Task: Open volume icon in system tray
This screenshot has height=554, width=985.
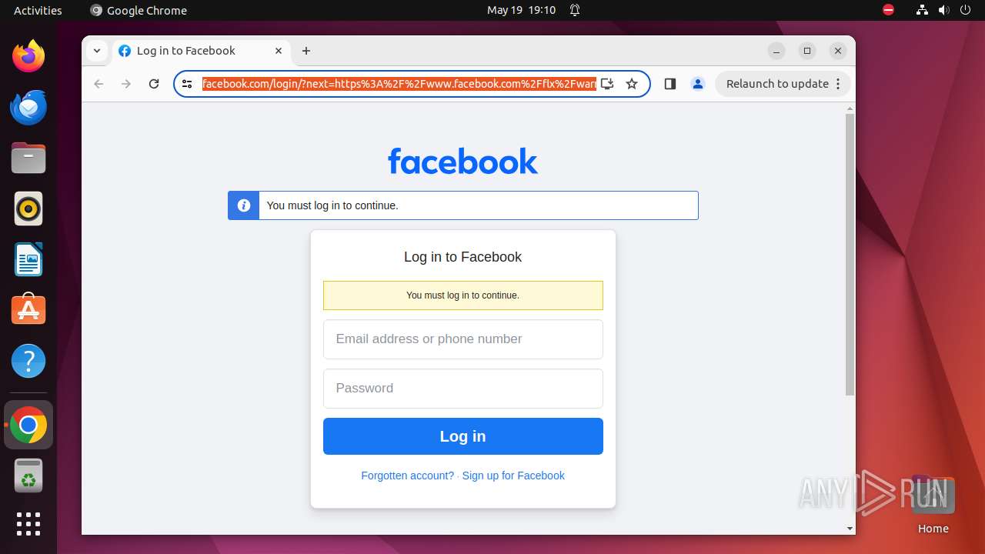Action: click(944, 10)
